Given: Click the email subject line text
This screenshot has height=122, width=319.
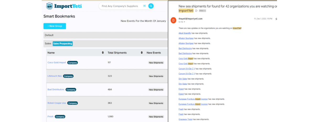Looking at the screenshot, I should (x=227, y=8).
